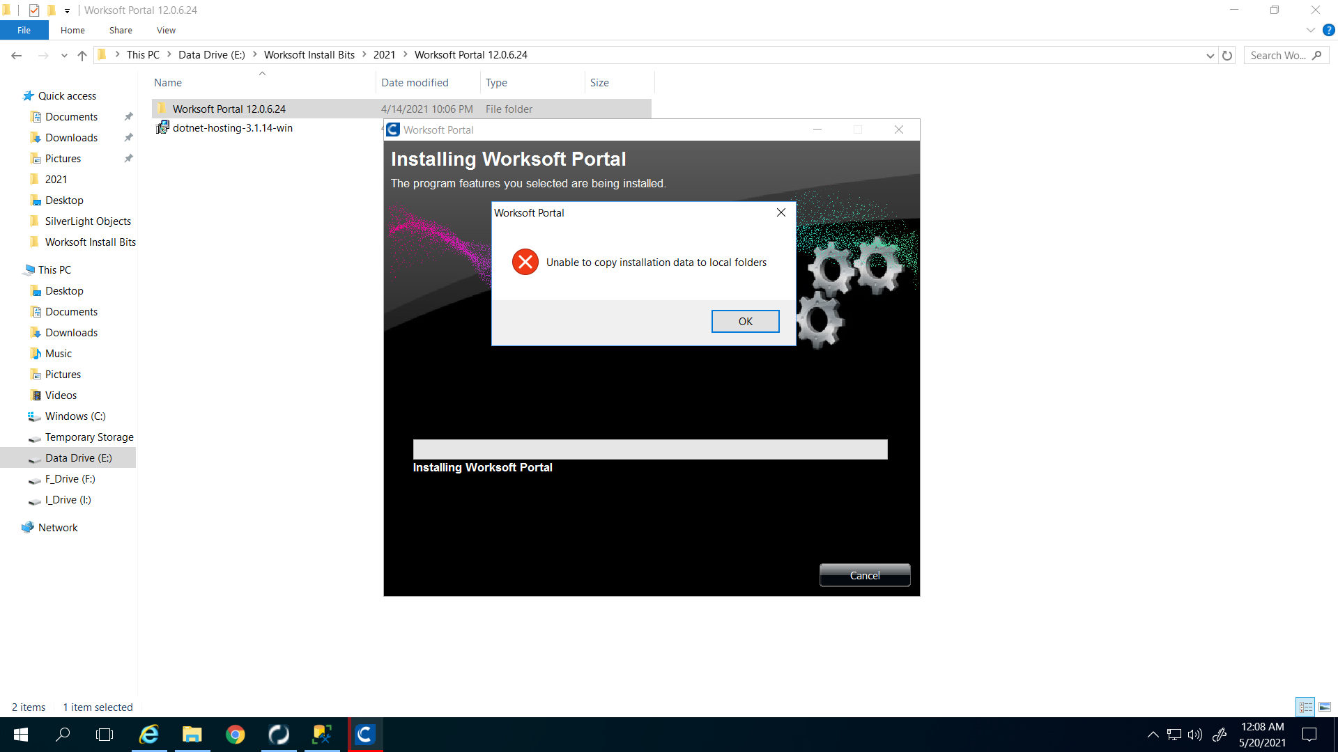1338x752 pixels.
Task: Click 'This PC' in the address bar
Action: click(143, 54)
